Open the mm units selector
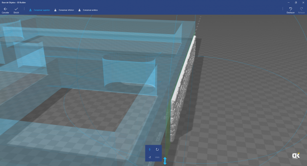Image resolution: width=307 pixels, height=166 pixels. [157, 157]
